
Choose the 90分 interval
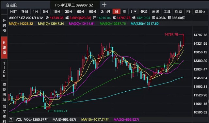point(93,11)
